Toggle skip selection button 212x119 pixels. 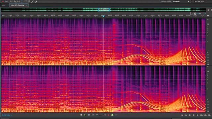coord(116,115)
